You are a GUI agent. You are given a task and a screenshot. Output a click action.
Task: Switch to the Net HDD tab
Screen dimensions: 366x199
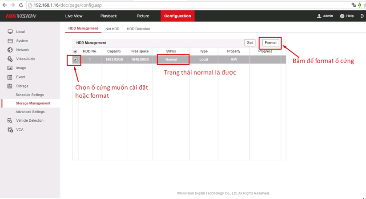(113, 29)
